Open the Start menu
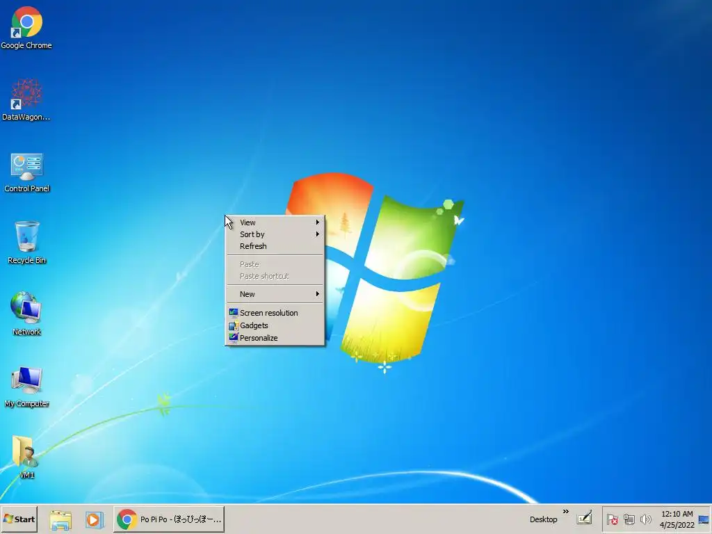The height and width of the screenshot is (534, 712). coord(19,519)
